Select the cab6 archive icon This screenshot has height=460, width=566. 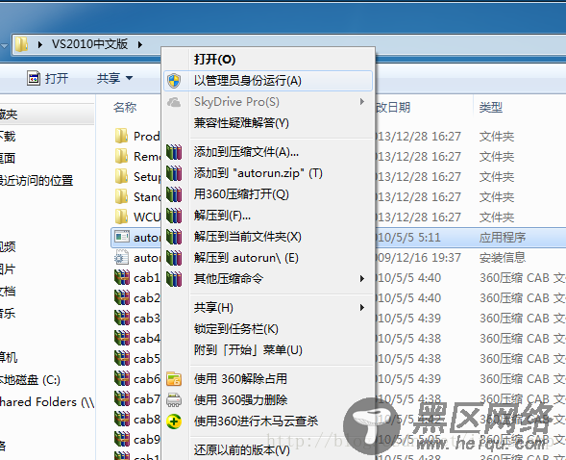coord(122,379)
